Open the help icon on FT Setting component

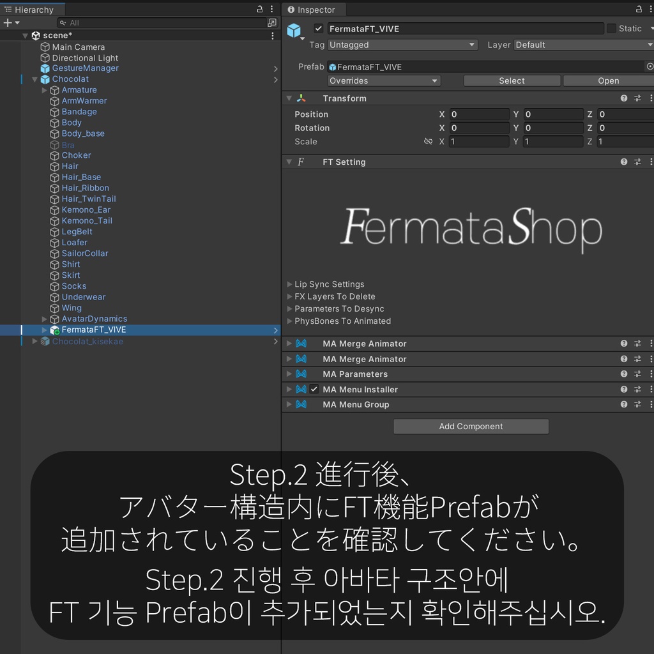pyautogui.click(x=624, y=162)
